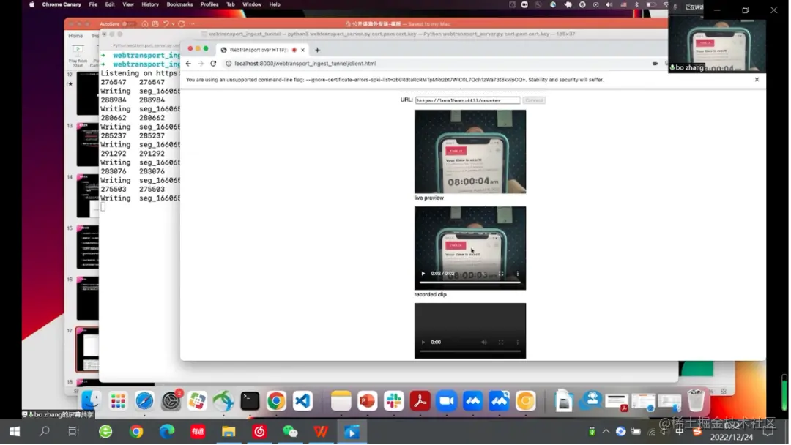Save presentation using PowerPoint save icon
This screenshot has width=791, height=445.
coord(155,24)
